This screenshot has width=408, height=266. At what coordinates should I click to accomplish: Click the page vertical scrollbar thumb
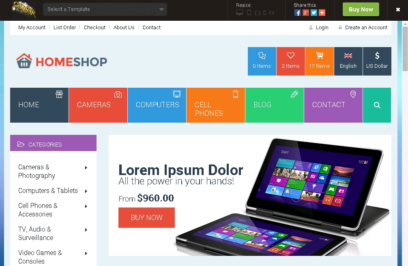pos(405,48)
